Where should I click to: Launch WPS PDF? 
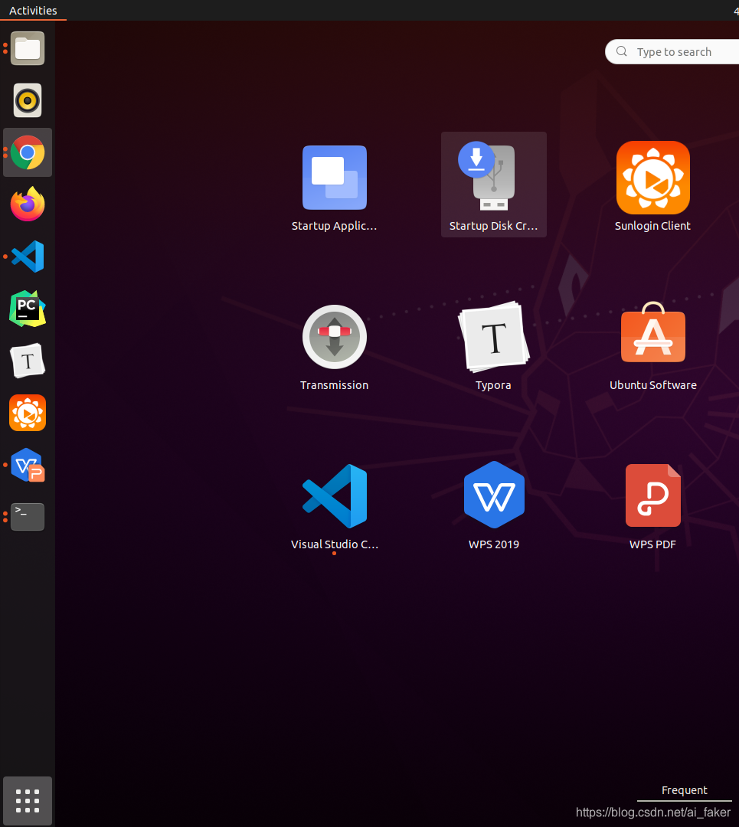pos(652,495)
